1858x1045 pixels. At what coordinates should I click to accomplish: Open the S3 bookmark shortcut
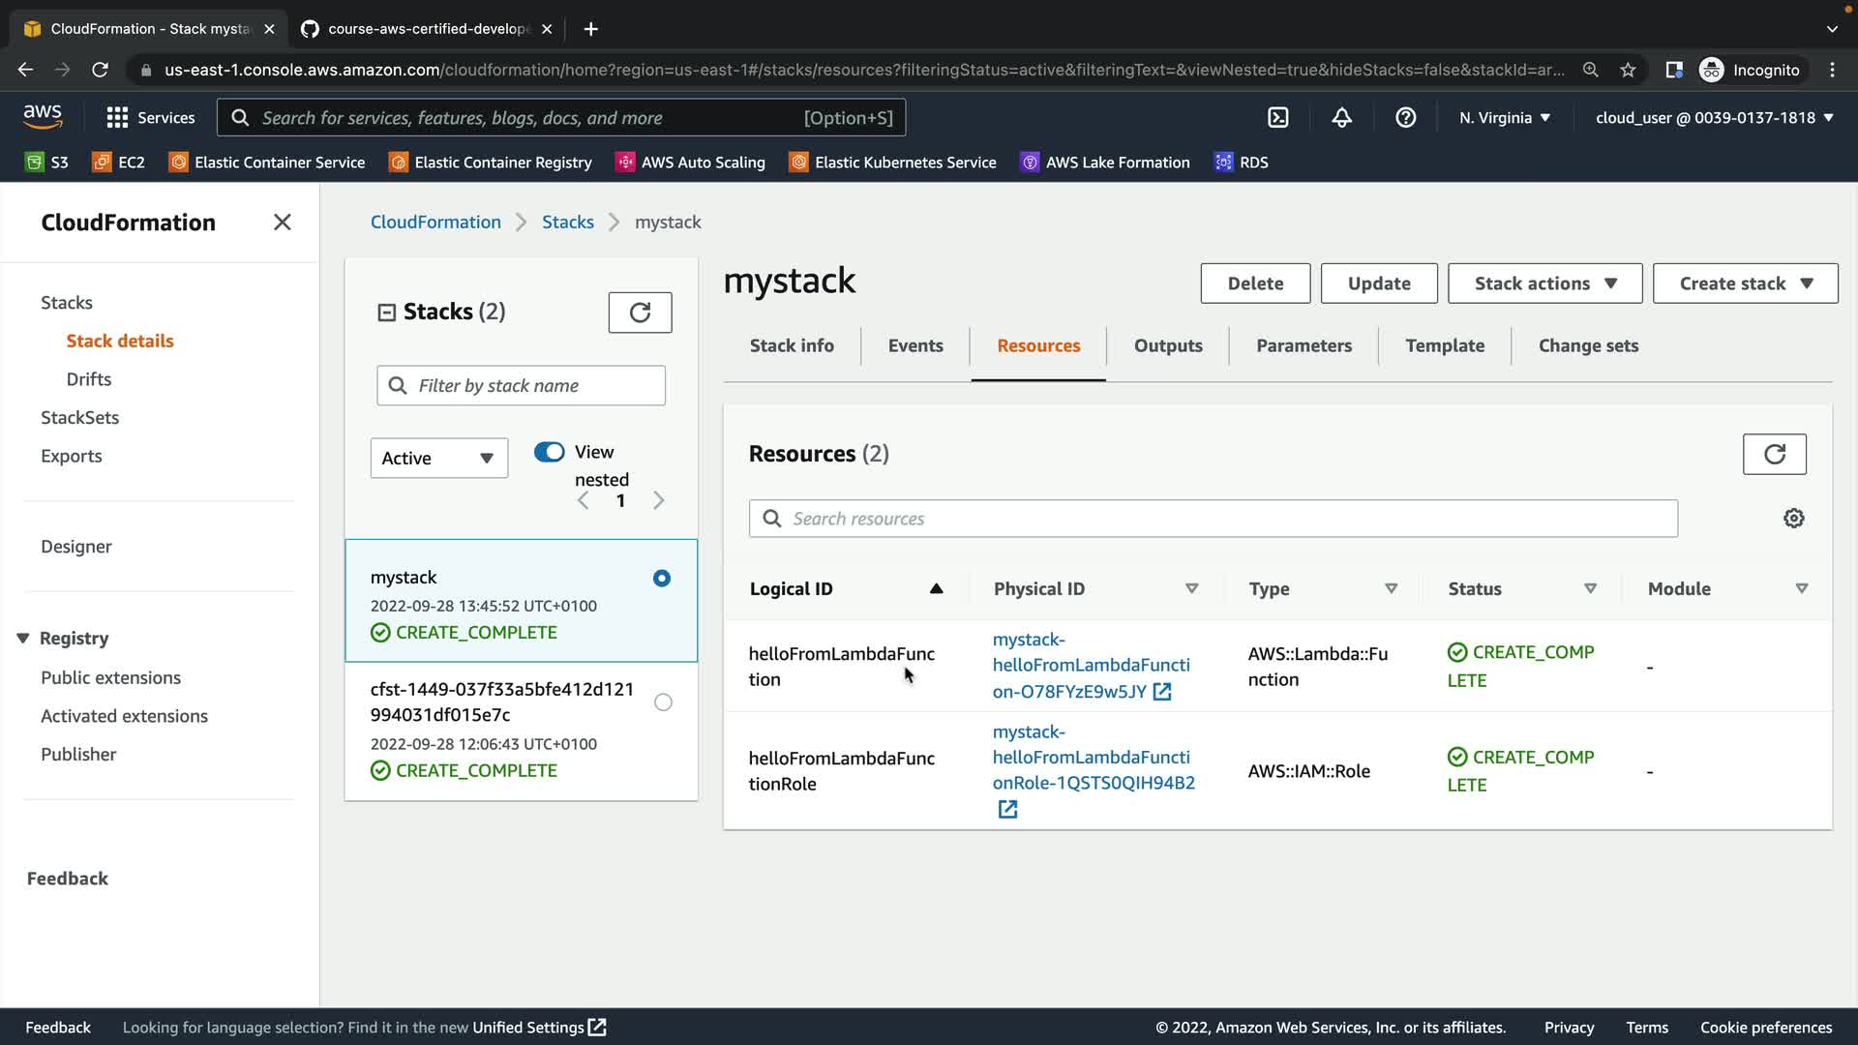click(46, 163)
